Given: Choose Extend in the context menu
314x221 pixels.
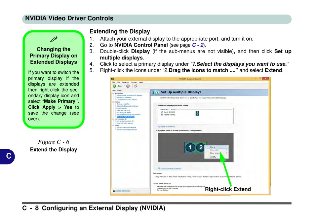Looking at the screenshot, I should (x=216, y=147).
